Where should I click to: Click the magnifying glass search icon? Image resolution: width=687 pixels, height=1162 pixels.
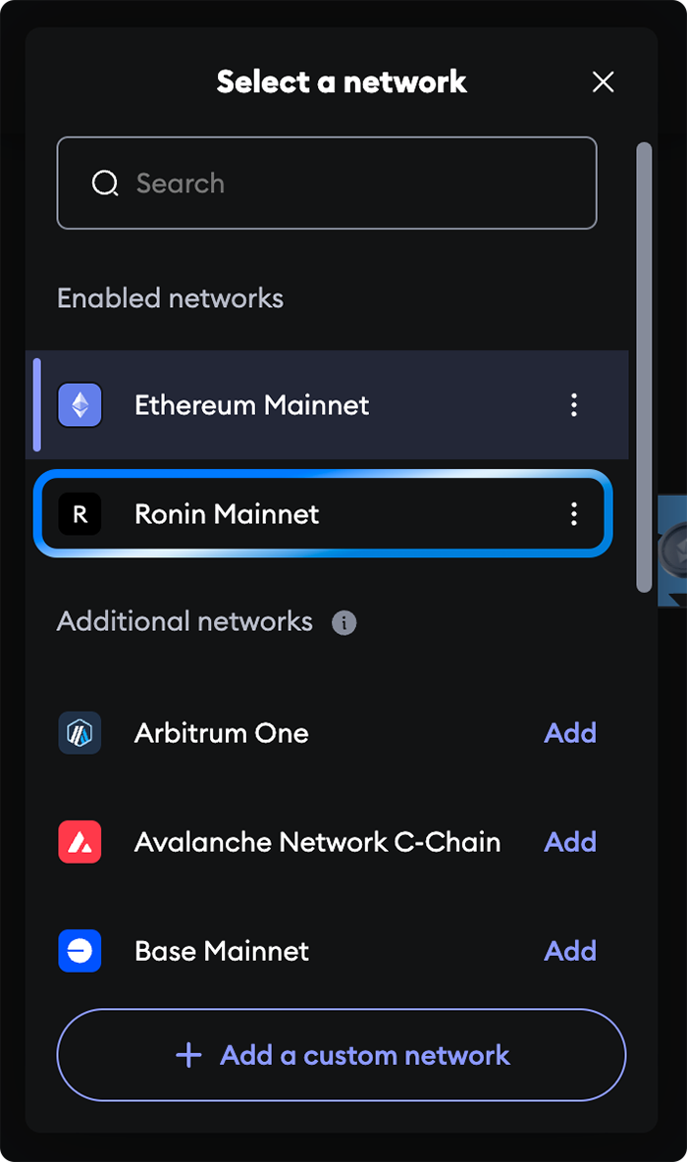pos(105,184)
